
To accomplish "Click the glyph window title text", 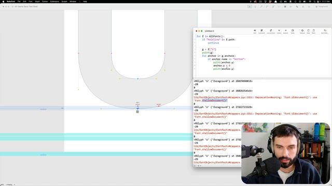I will click(x=26, y=7).
